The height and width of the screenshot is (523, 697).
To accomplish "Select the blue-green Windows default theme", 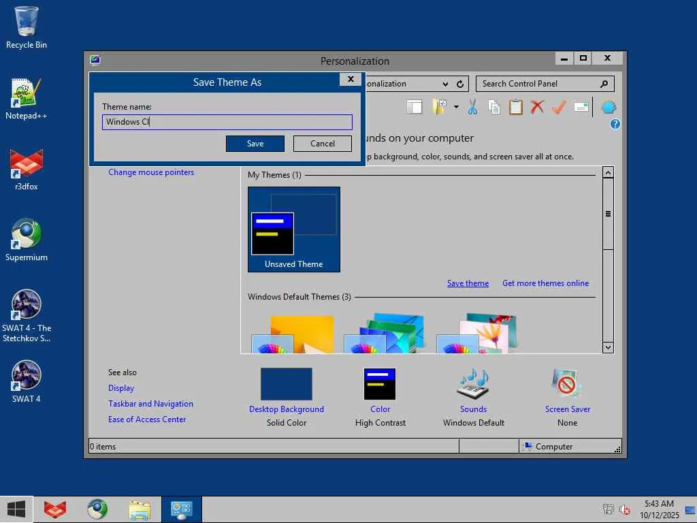I will coord(385,334).
